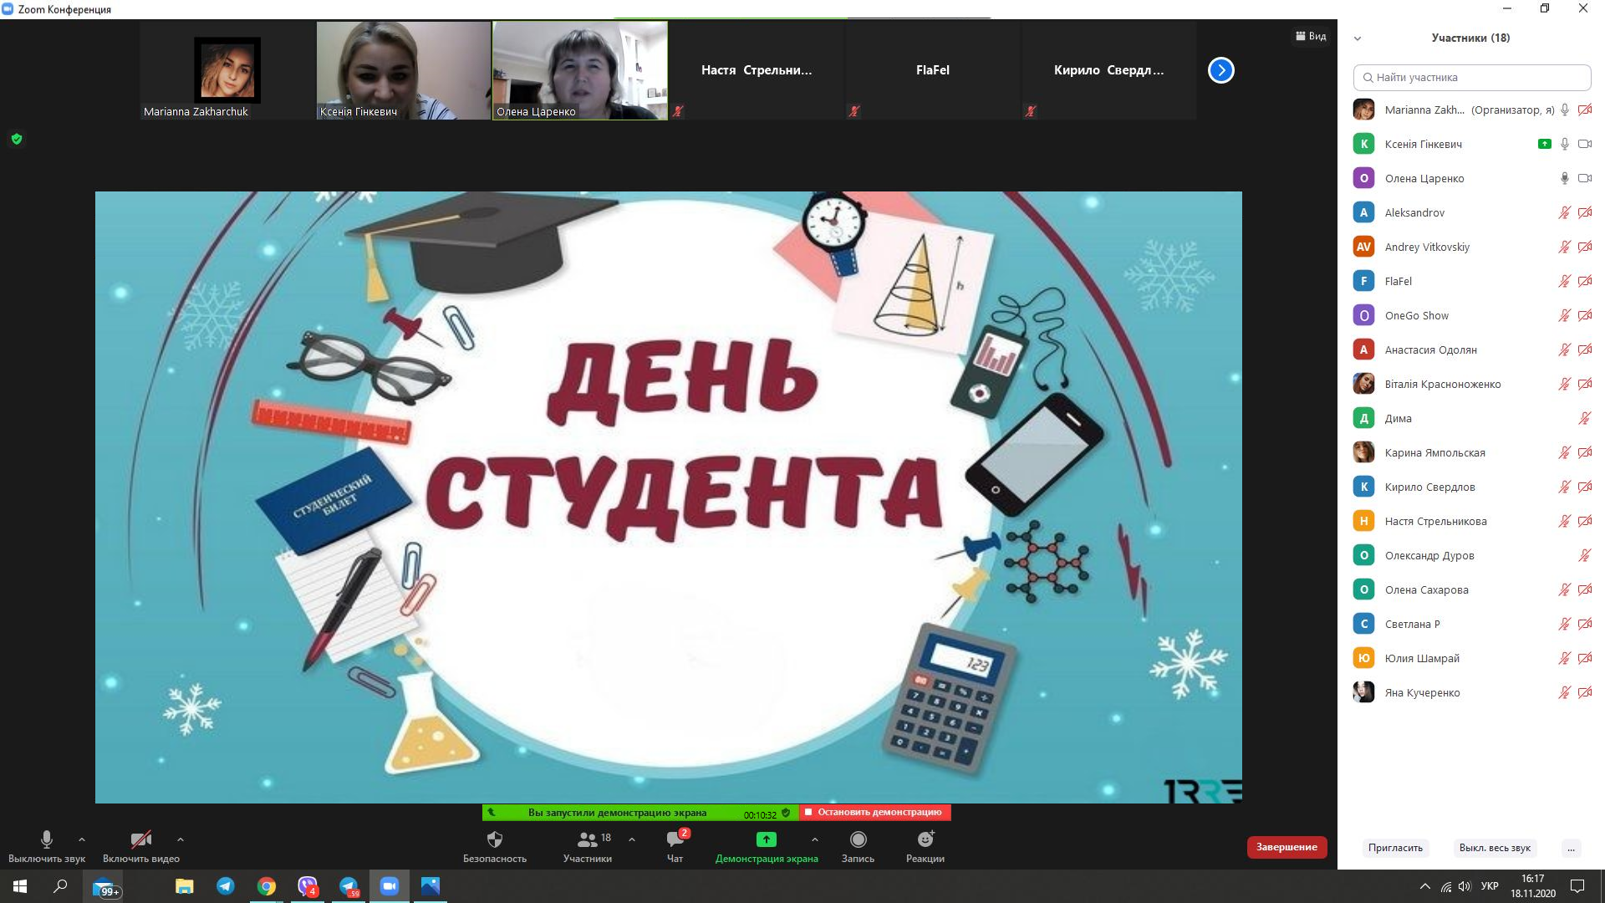The image size is (1605, 903).
Task: Open the Reactions emoji icon
Action: [925, 839]
